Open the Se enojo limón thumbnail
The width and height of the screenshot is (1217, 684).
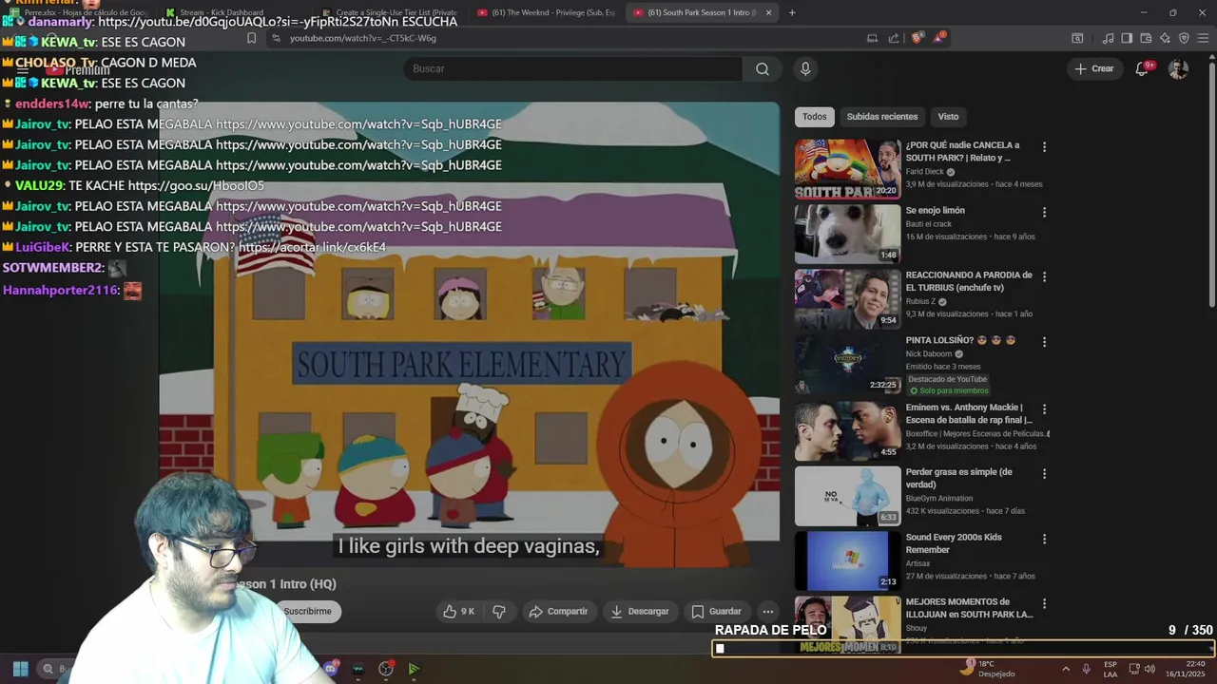(847, 234)
